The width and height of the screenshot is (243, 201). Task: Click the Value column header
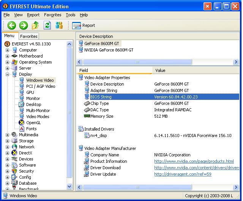(160, 70)
